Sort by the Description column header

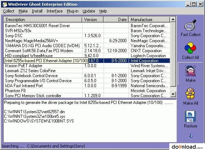pos(43,20)
